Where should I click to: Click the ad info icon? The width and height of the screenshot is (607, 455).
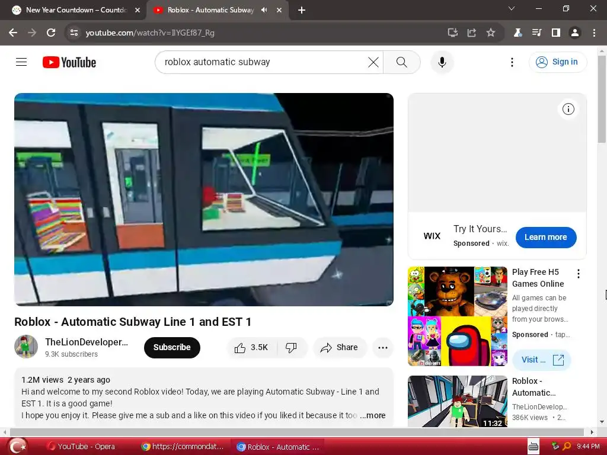pos(568,109)
